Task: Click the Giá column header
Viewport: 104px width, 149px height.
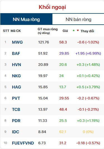Action: click(65, 31)
